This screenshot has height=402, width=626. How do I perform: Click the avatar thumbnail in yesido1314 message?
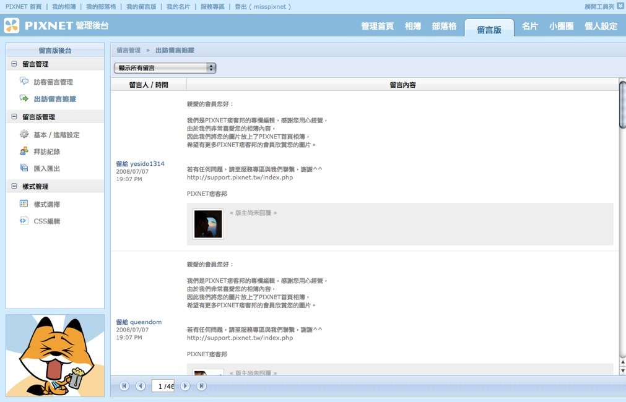click(208, 224)
